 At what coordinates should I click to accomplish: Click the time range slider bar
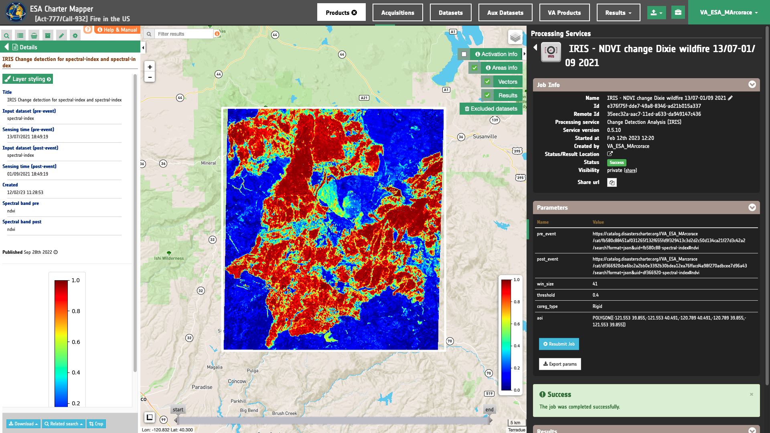pyautogui.click(x=333, y=421)
